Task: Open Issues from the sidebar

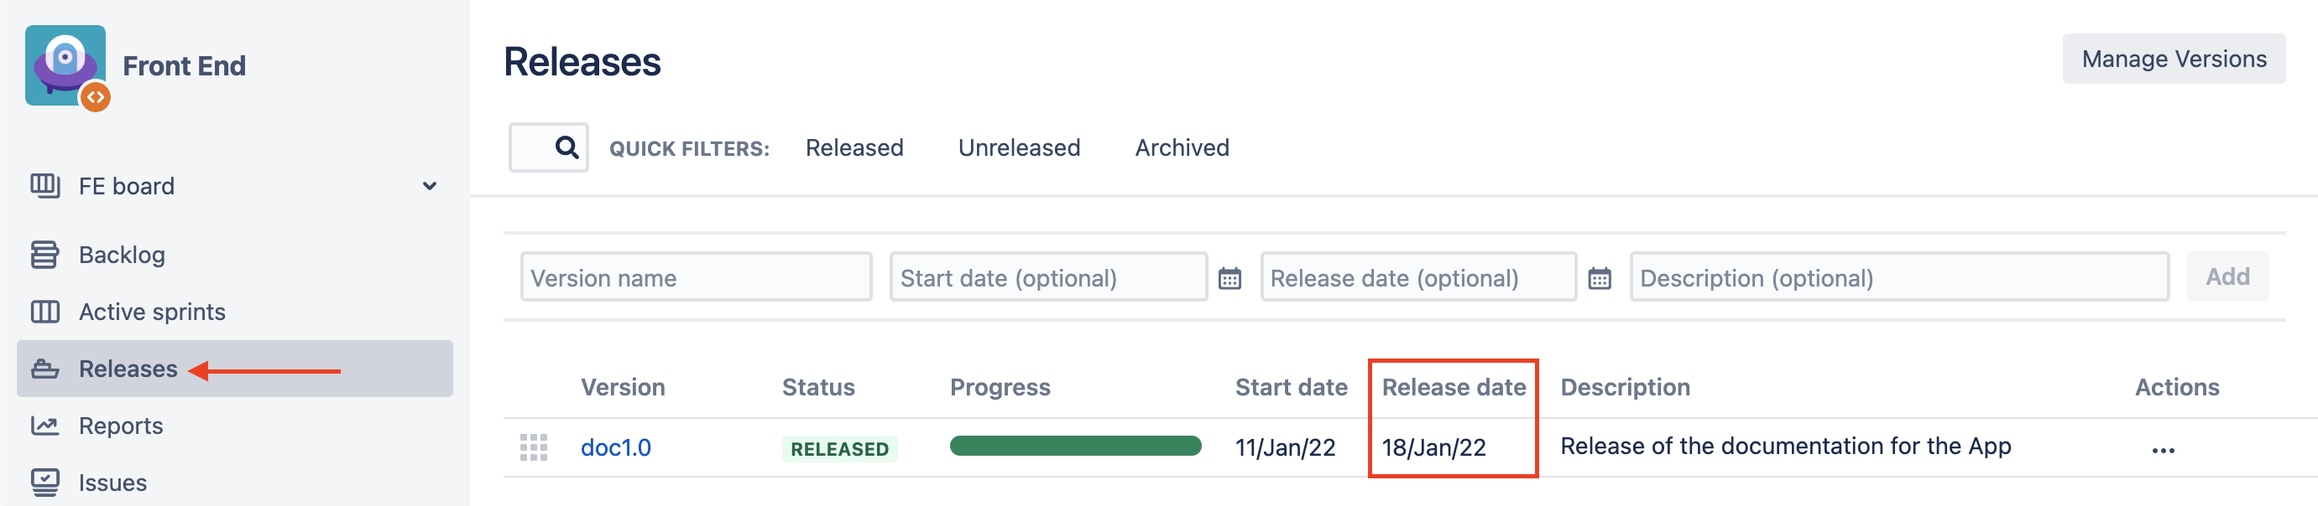Action: click(112, 483)
